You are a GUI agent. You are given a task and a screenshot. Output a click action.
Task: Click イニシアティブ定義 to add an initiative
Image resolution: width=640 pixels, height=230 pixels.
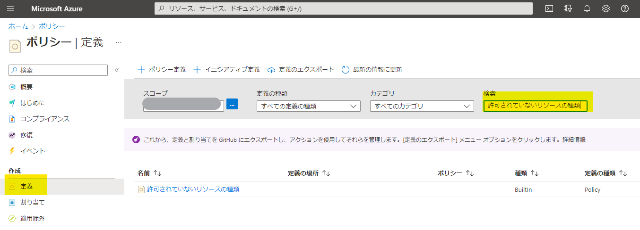click(227, 69)
